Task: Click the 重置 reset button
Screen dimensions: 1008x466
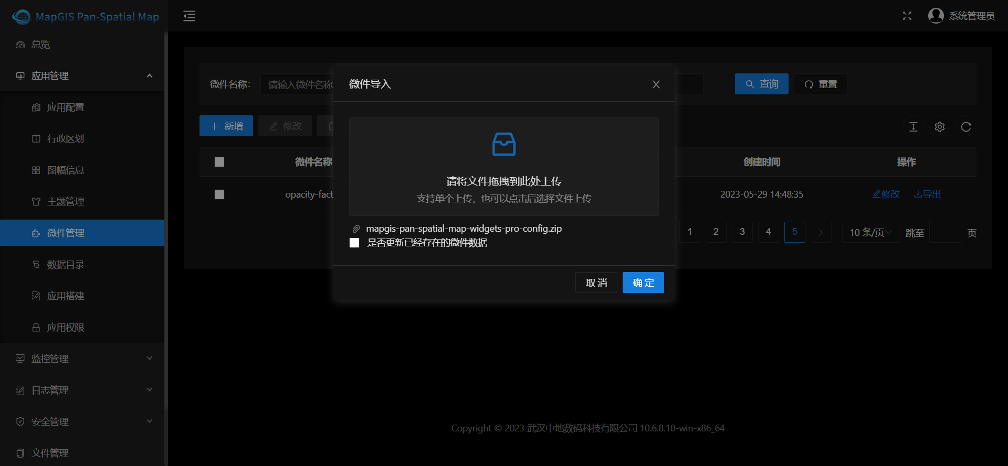Action: pos(820,84)
